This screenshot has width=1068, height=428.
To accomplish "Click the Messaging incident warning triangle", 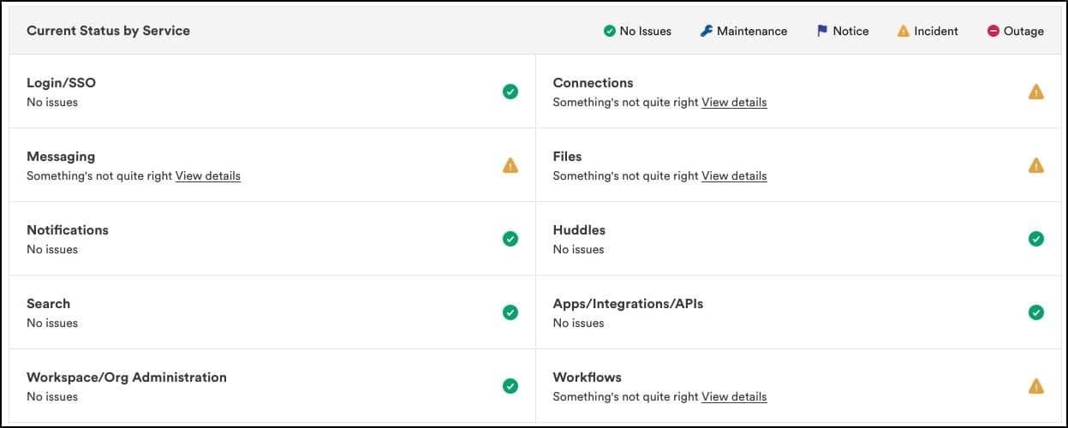I will (x=510, y=165).
